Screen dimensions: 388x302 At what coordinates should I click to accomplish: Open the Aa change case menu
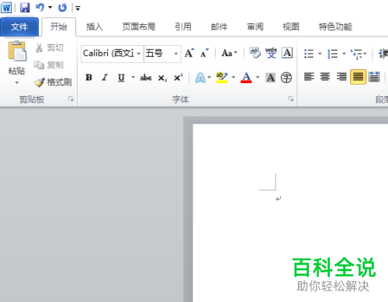230,53
